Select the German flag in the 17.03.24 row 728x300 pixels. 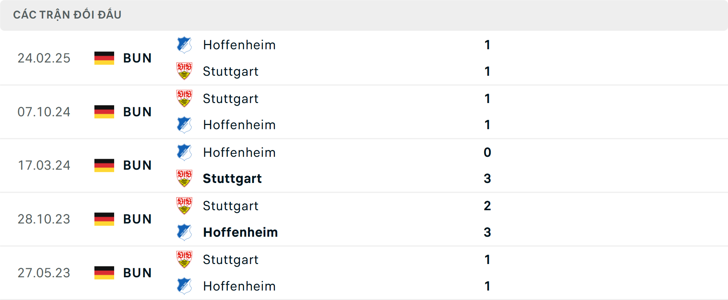point(104,165)
